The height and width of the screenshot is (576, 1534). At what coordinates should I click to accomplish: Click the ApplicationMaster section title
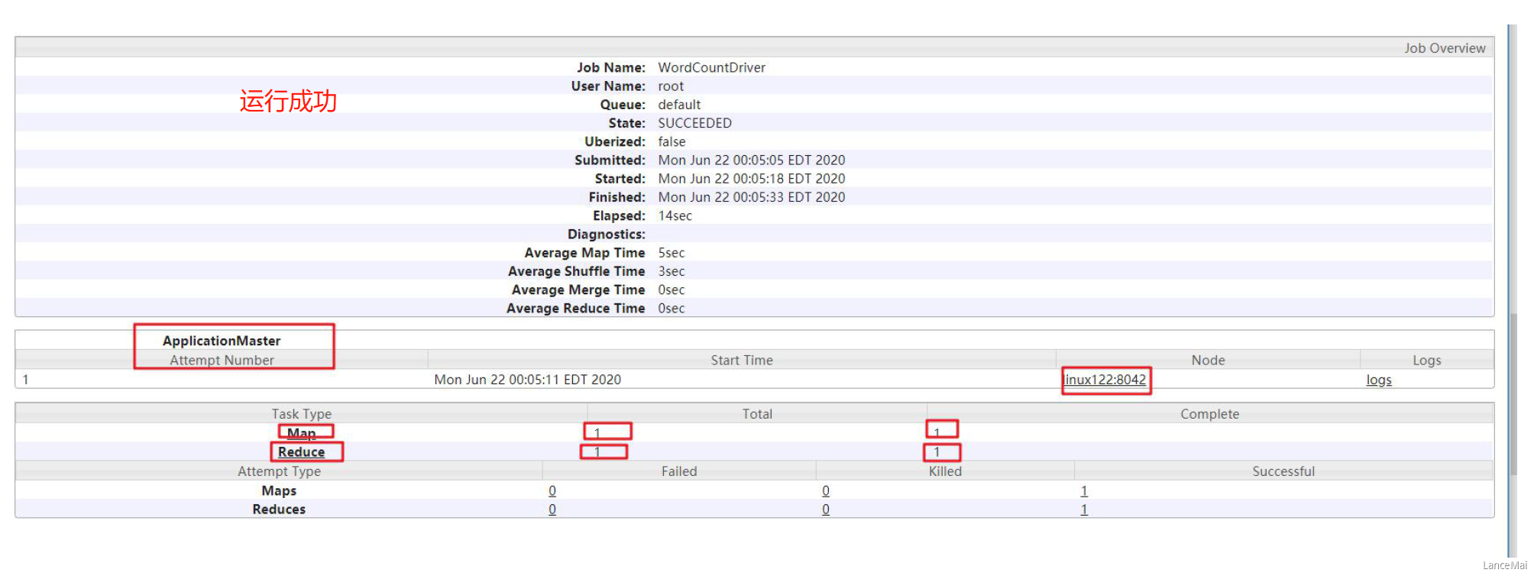point(222,341)
